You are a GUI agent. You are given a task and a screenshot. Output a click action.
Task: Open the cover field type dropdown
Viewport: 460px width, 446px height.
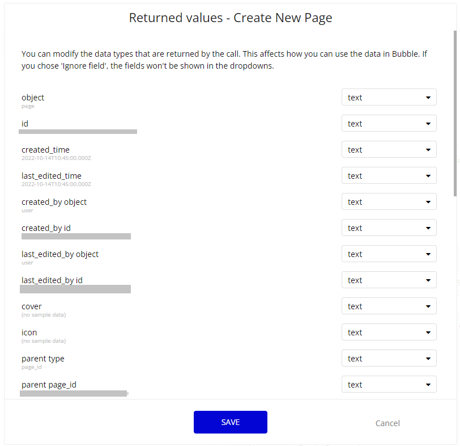click(x=389, y=306)
